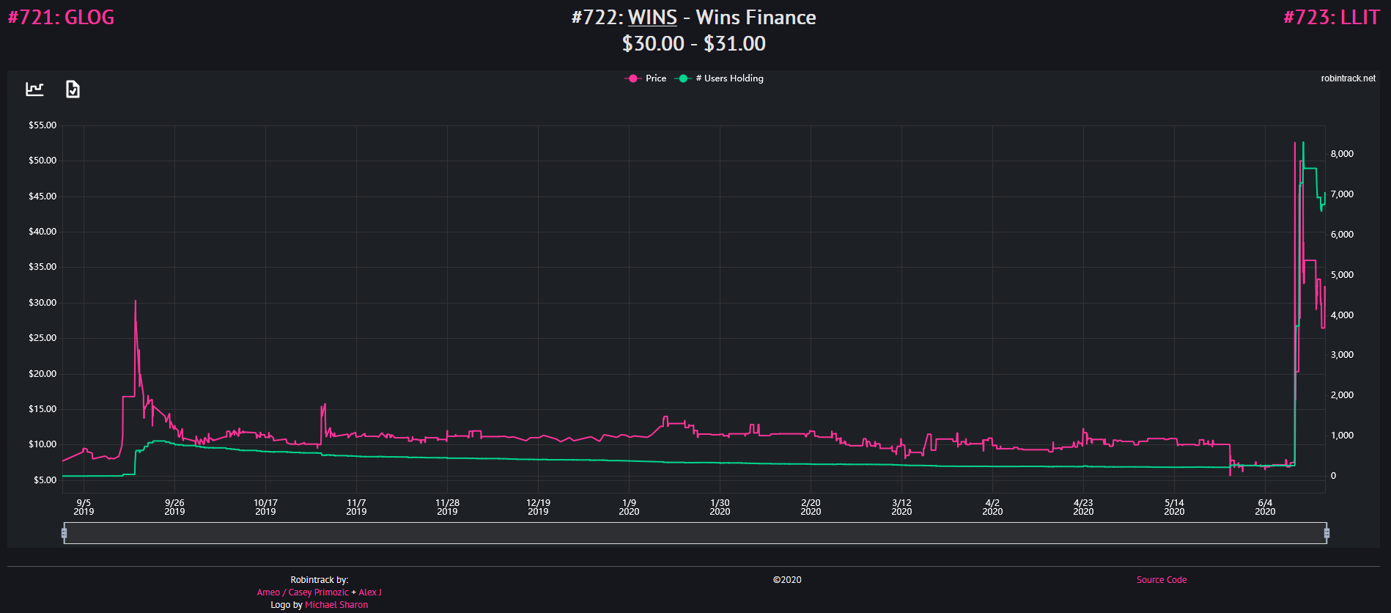Image resolution: width=1391 pixels, height=613 pixels.
Task: Click the 6/4 2020 date label on x-axis
Action: click(x=1265, y=507)
